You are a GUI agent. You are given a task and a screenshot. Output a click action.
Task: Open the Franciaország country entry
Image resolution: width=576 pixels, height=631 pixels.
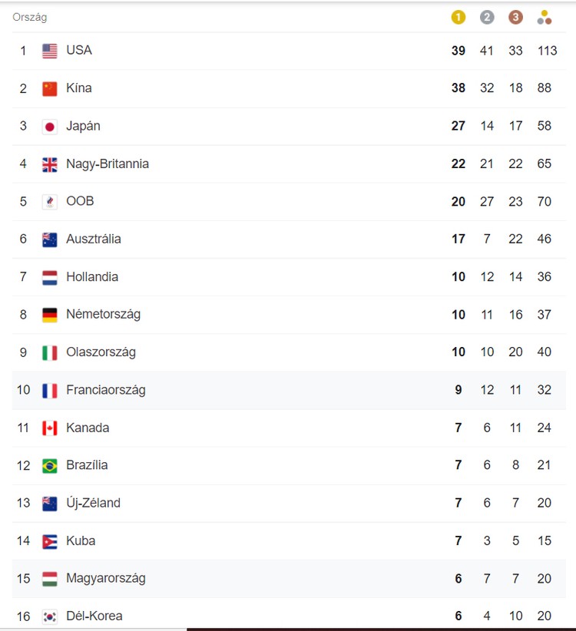(105, 390)
